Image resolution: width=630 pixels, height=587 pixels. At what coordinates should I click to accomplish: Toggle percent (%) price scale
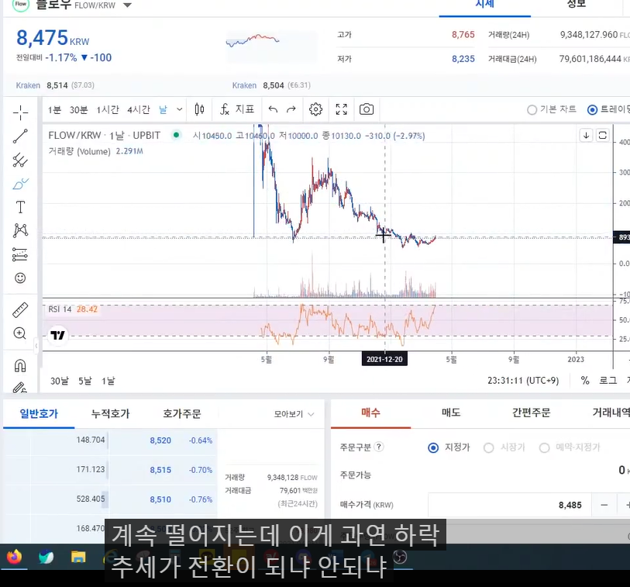[585, 380]
